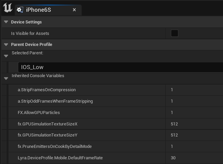Collapse the Selected Parent section arrow
223x164 pixels.
click(6, 56)
